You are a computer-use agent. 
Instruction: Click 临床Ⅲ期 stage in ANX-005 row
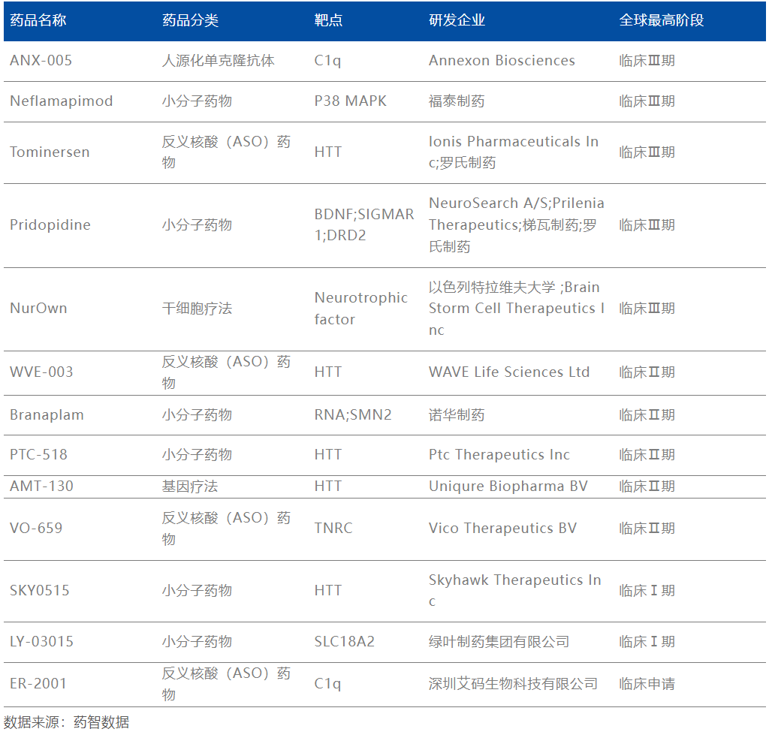pos(647,60)
